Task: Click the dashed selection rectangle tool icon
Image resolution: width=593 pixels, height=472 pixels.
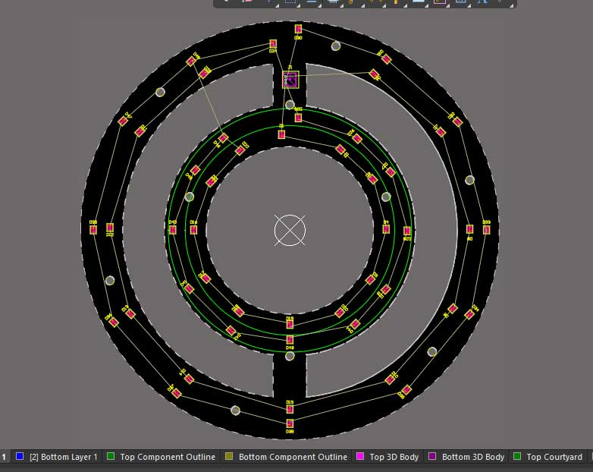Action: [x=290, y=2]
